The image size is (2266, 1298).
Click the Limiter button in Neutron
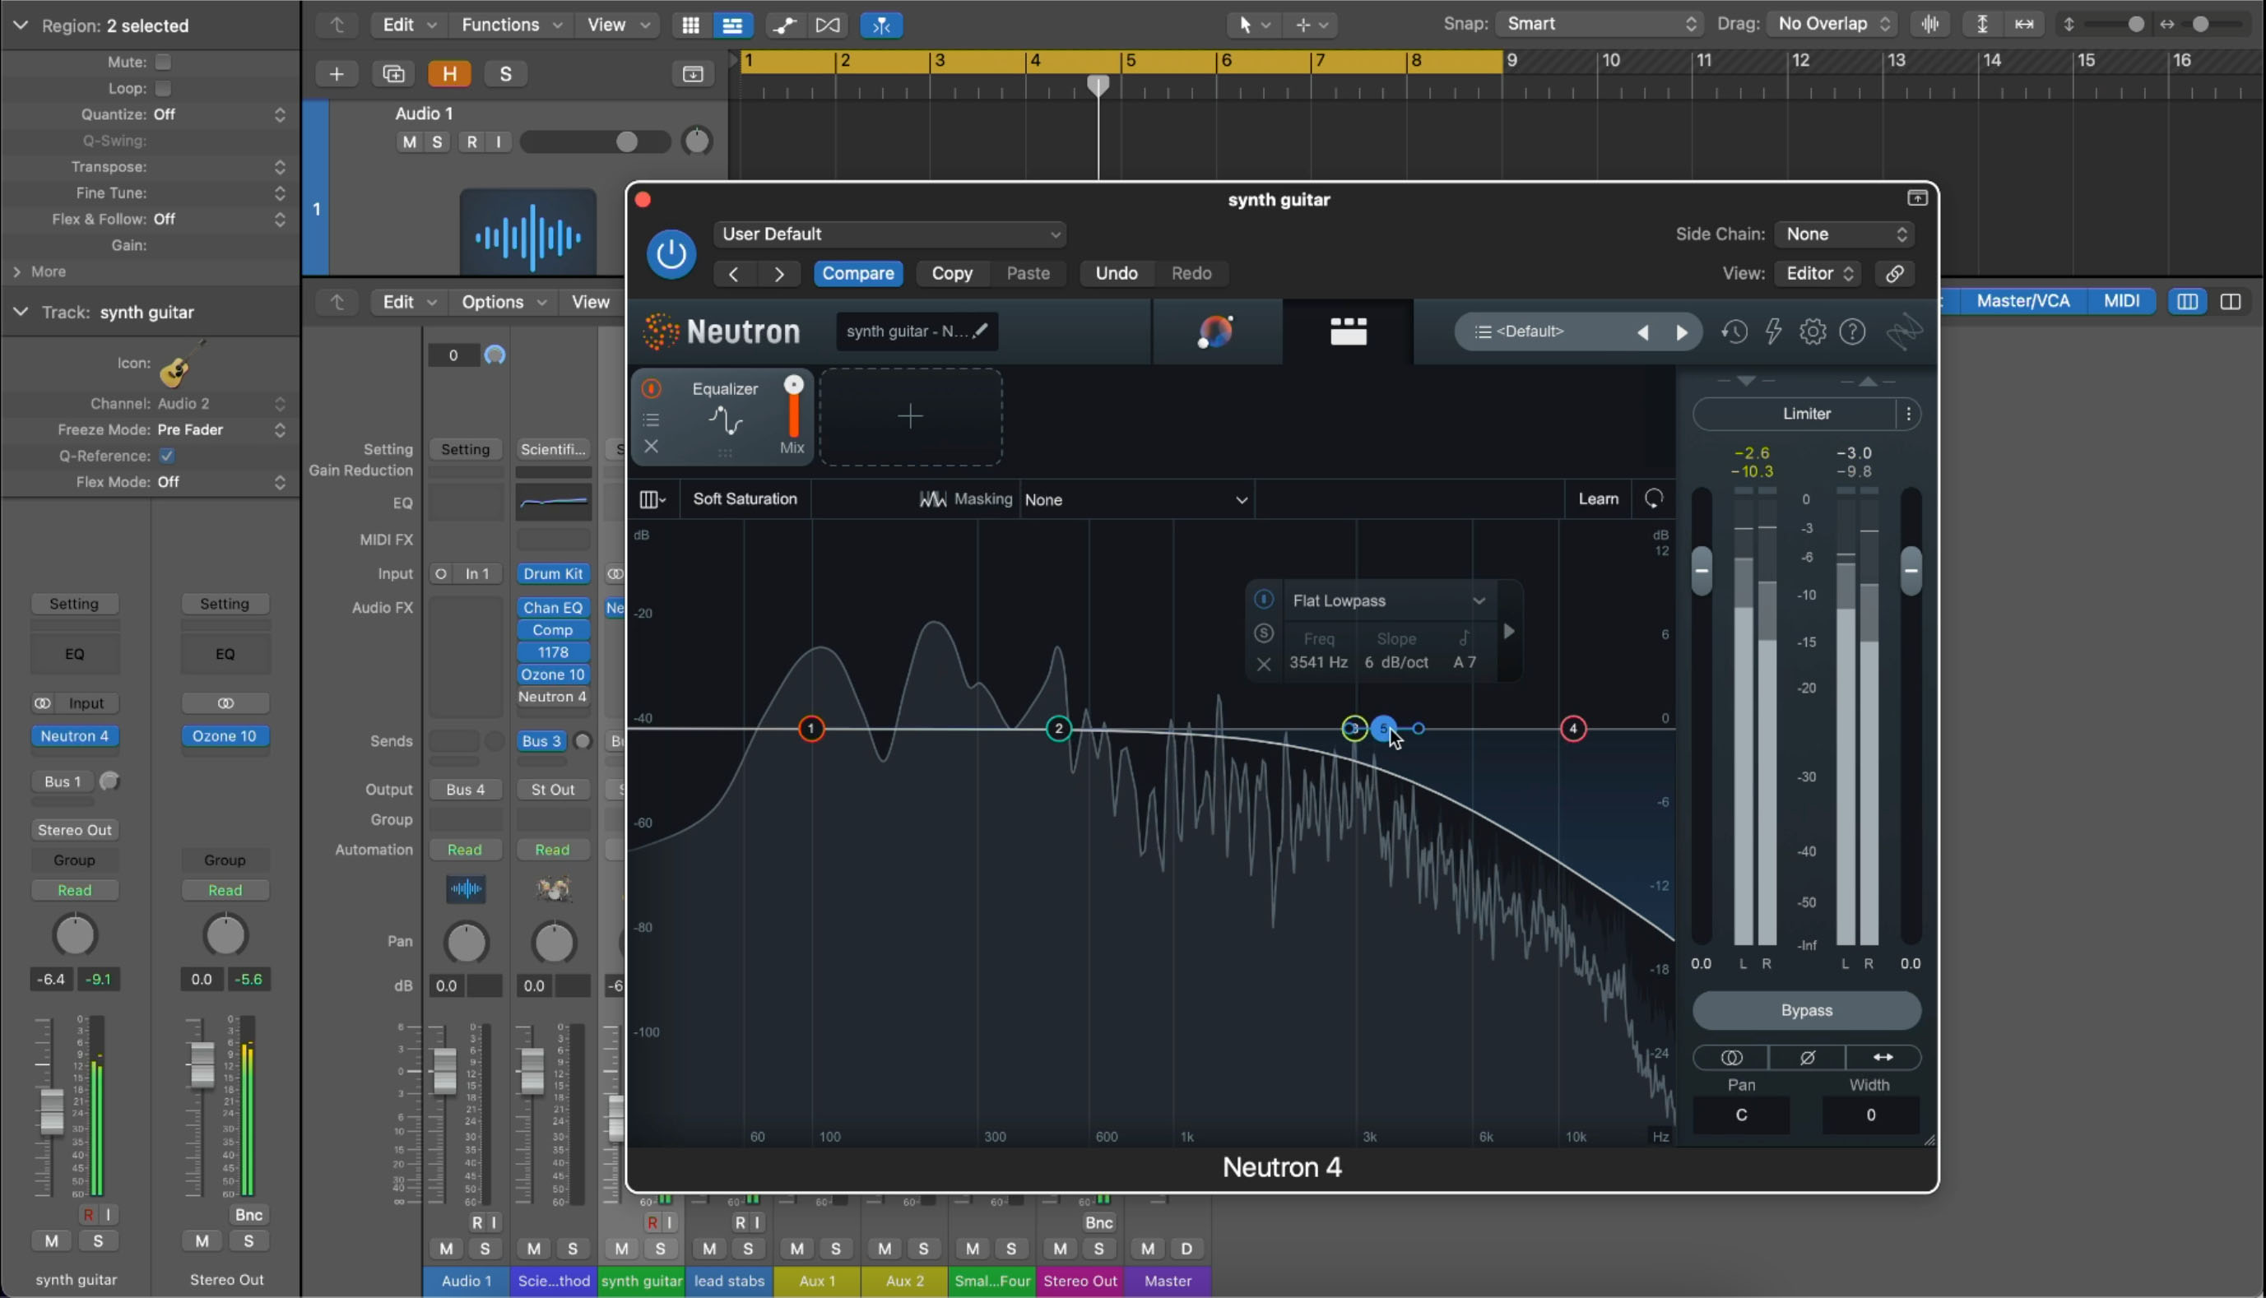click(1806, 414)
